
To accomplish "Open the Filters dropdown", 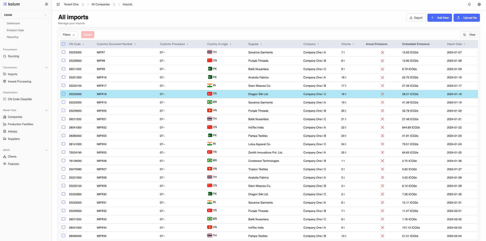I will 69,35.
